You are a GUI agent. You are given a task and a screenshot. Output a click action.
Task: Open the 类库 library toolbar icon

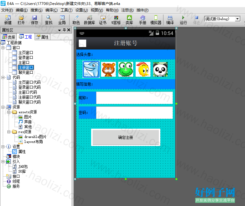click(129, 20)
